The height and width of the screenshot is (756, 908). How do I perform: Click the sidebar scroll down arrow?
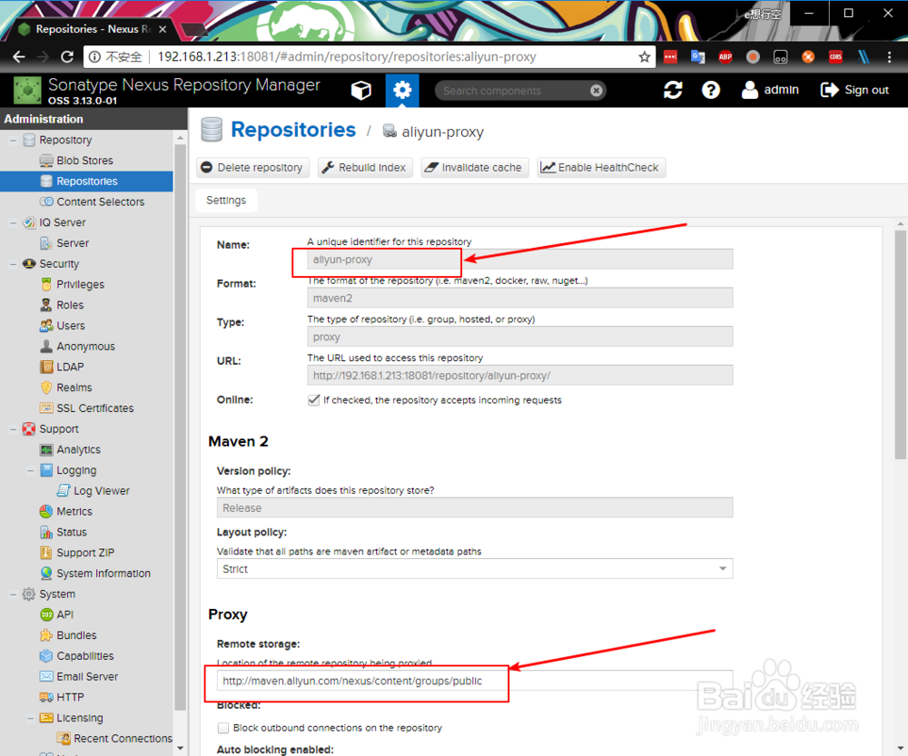[180, 749]
